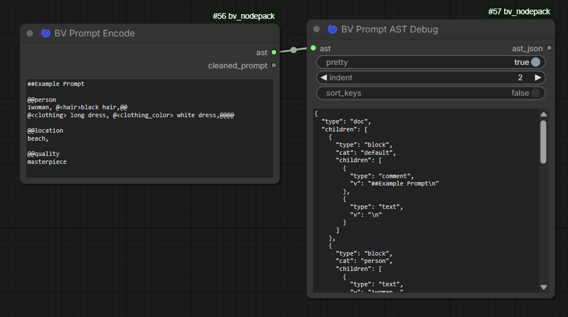Select the BV Prompt AST Debug title
The image size is (568, 317).
click(x=390, y=29)
